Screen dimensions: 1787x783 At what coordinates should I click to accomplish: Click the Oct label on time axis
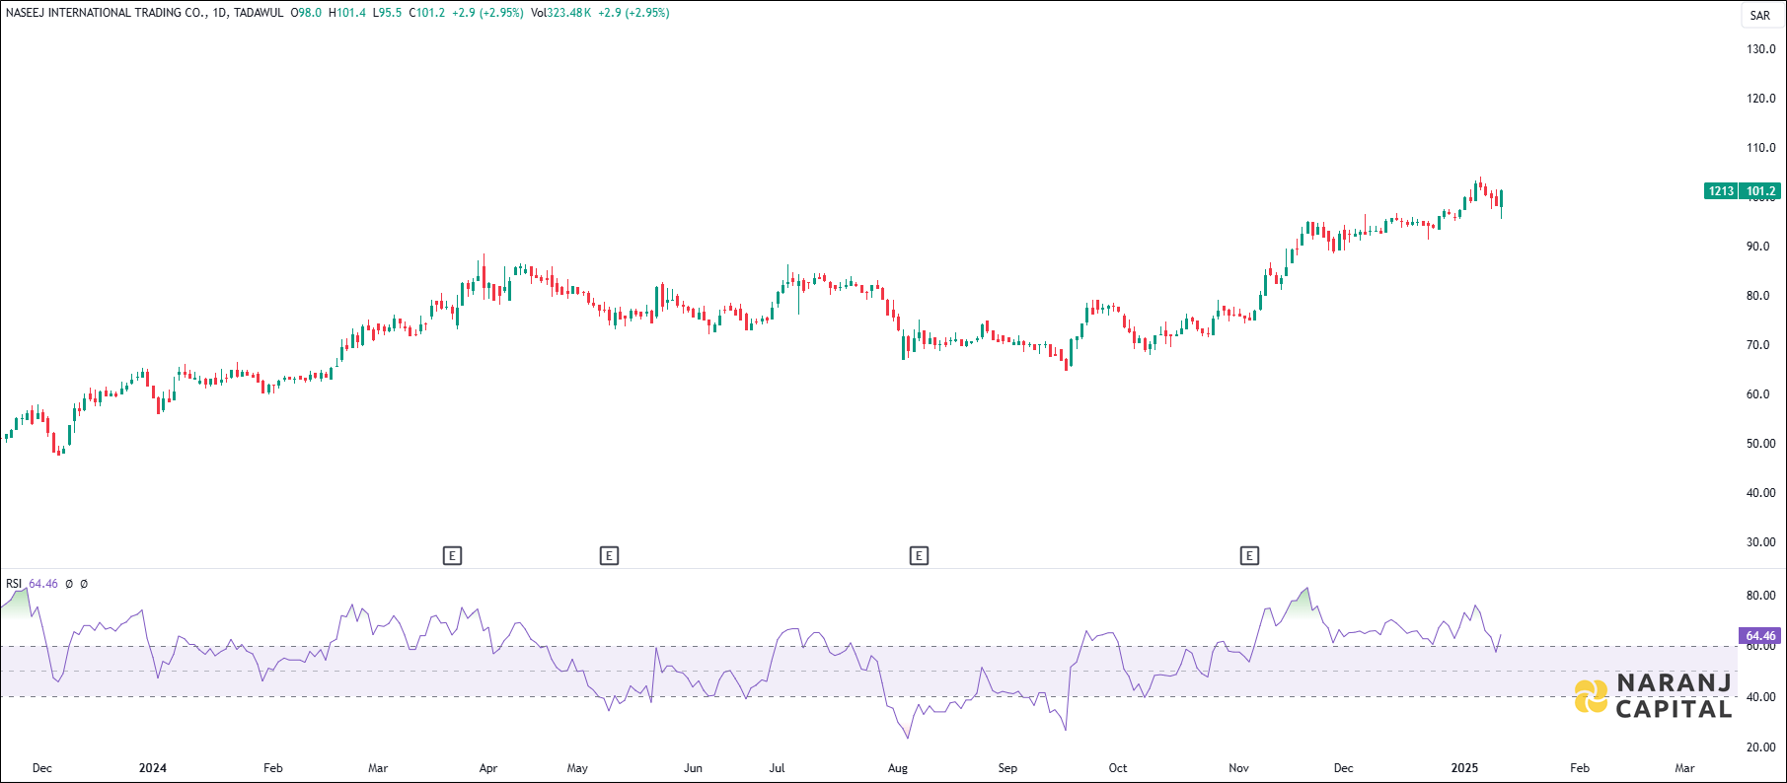point(1118,768)
